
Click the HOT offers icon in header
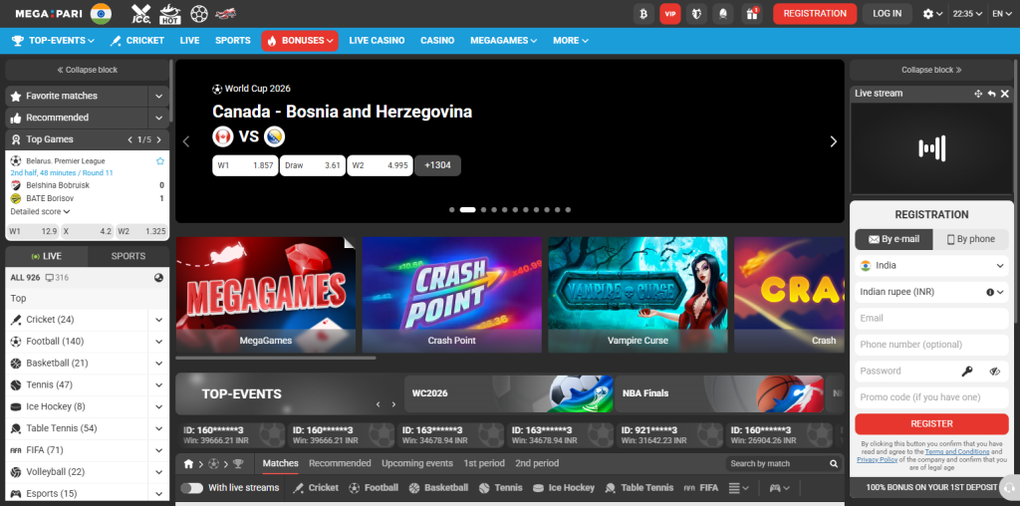click(169, 13)
